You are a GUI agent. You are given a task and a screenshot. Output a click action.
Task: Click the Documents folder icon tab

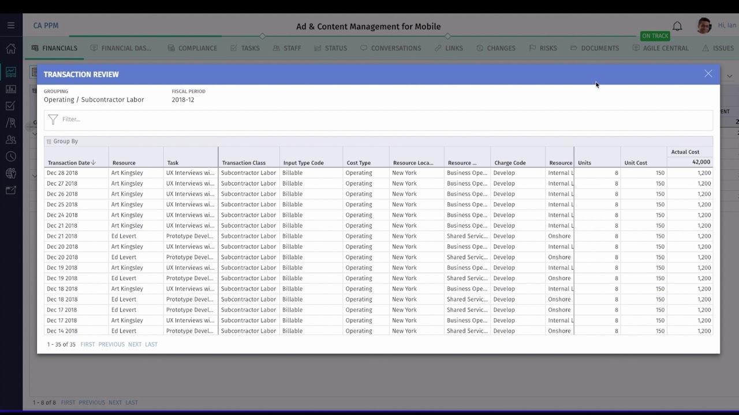[574, 48]
